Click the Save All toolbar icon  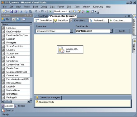click(16, 11)
